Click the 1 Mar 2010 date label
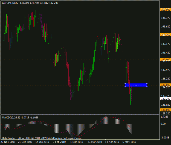Image resolution: width=171 pixels, height=145 pixels. pos(77,142)
